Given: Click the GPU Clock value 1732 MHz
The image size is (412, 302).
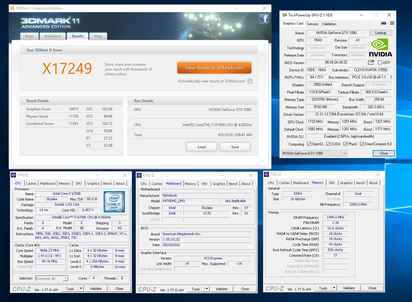Looking at the screenshot, I should [x=315, y=122].
